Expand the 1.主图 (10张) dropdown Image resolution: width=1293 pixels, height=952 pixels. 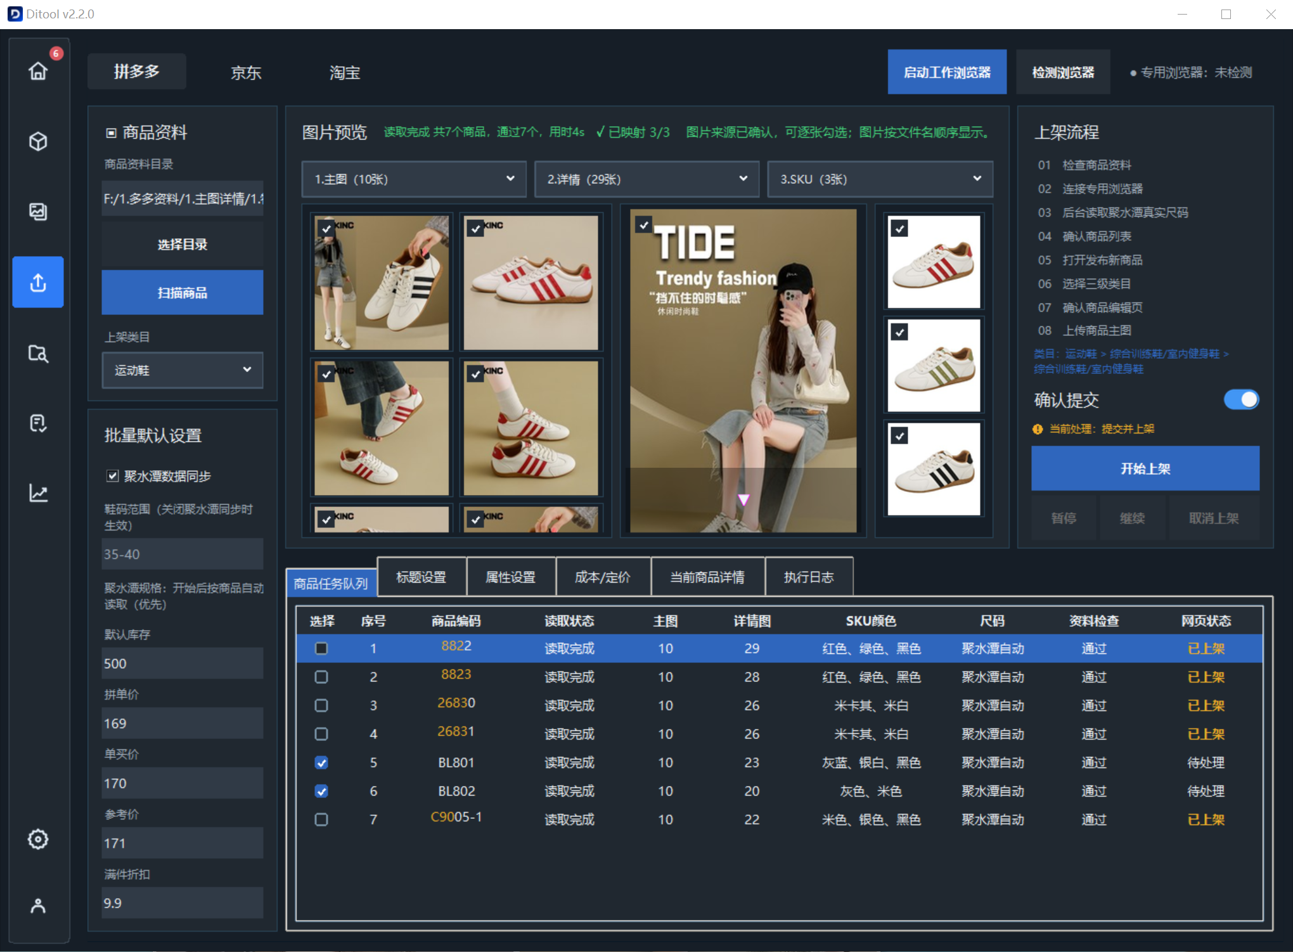click(x=414, y=179)
